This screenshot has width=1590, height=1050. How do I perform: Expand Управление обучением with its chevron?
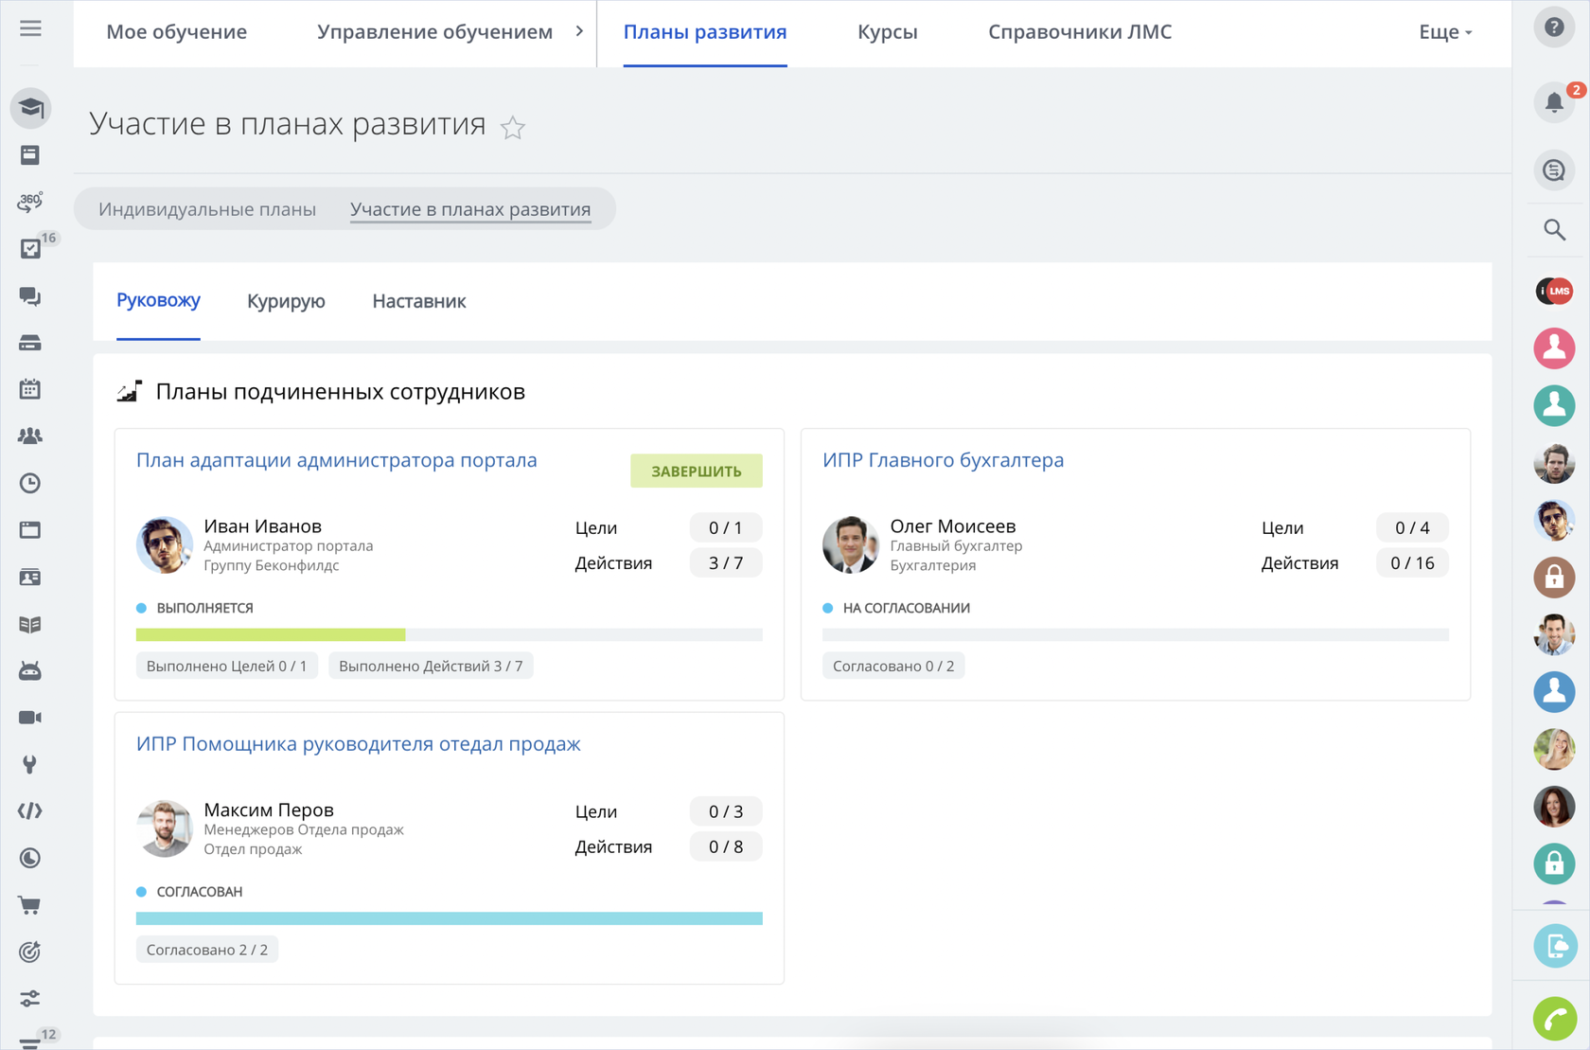coord(578,30)
